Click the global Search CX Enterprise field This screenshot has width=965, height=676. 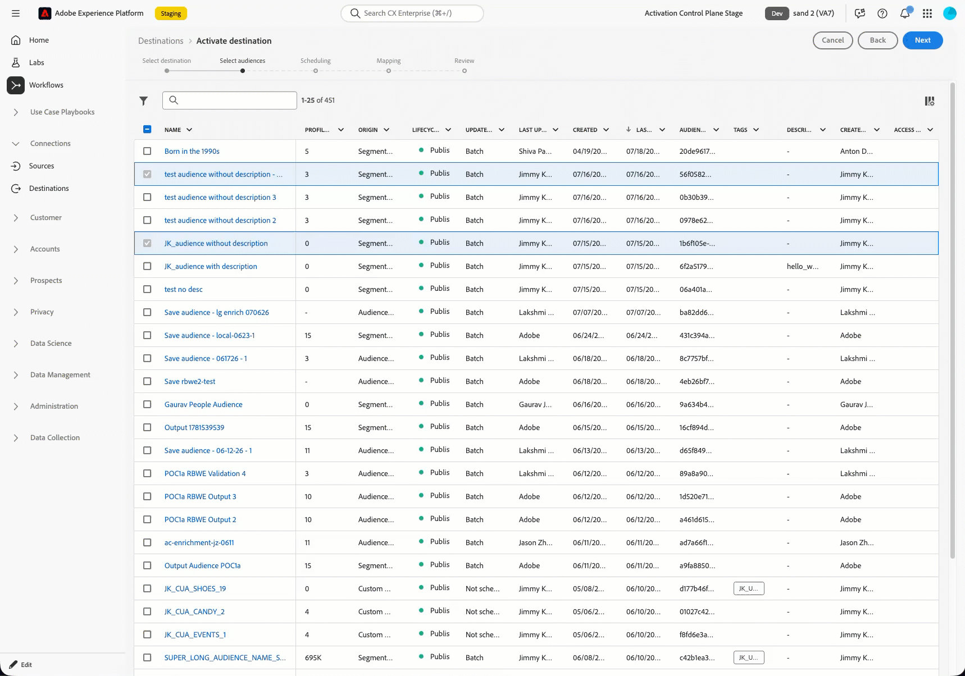tap(412, 13)
